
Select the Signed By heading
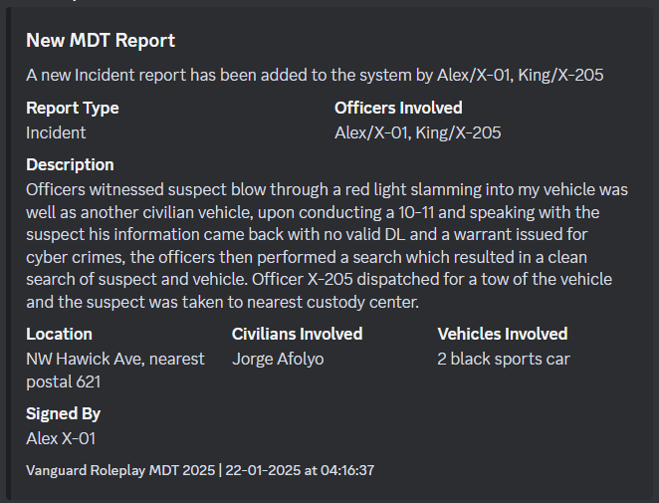[63, 413]
